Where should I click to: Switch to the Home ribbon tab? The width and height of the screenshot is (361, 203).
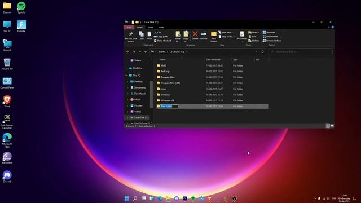(x=140, y=28)
